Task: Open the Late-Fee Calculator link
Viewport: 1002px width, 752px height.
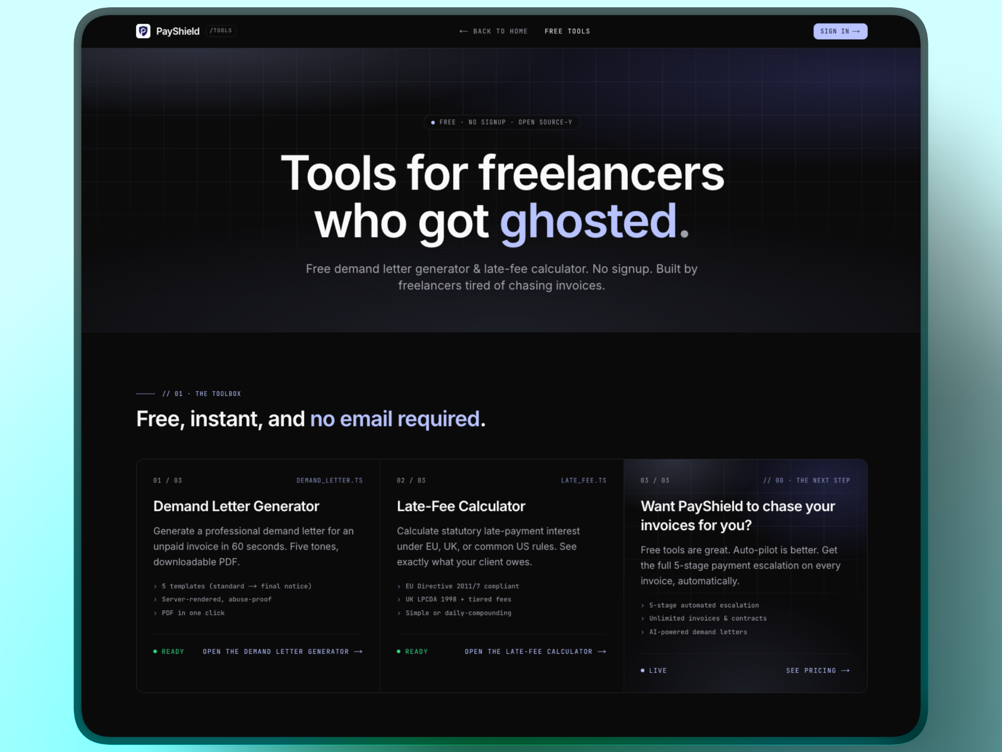Action: coord(528,652)
